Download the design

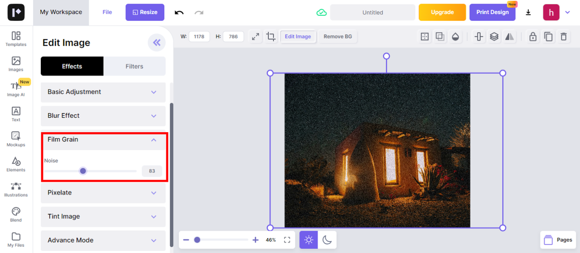point(528,12)
